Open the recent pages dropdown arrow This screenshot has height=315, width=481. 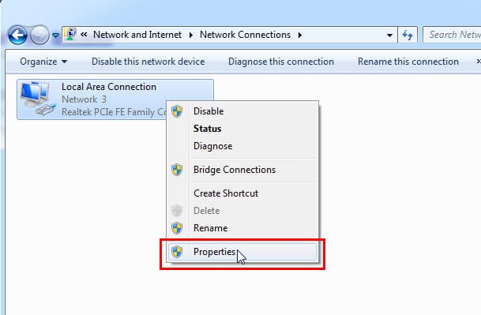55,36
